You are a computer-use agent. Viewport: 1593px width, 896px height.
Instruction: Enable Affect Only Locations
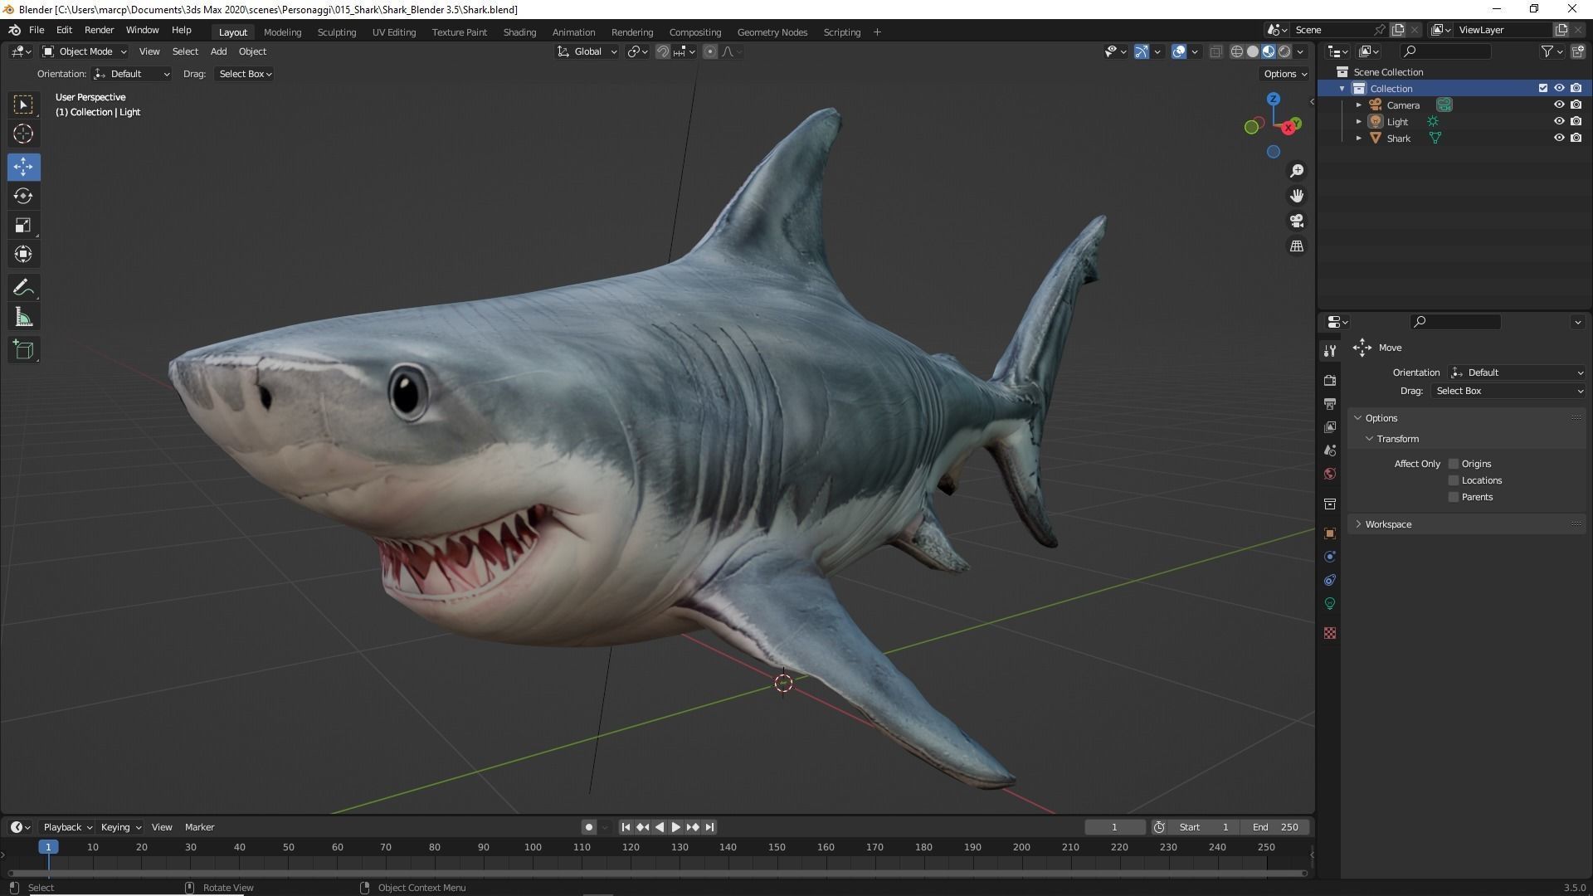point(1454,480)
